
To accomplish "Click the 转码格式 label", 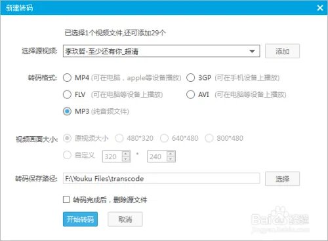I will click(x=43, y=78).
